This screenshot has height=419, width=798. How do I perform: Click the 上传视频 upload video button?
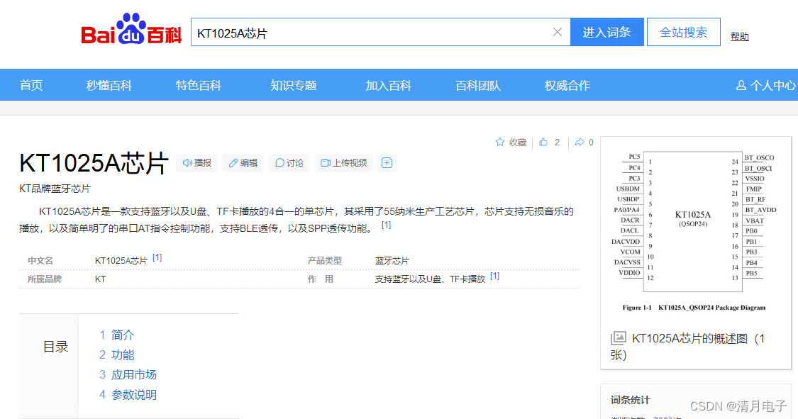coord(343,163)
